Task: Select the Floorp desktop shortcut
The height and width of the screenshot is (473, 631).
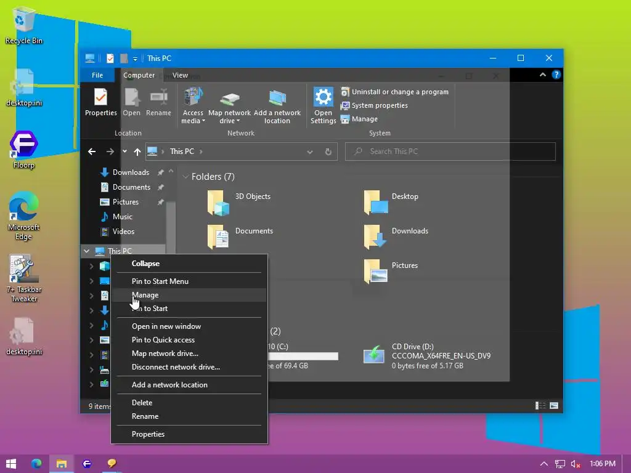Action: 23,150
